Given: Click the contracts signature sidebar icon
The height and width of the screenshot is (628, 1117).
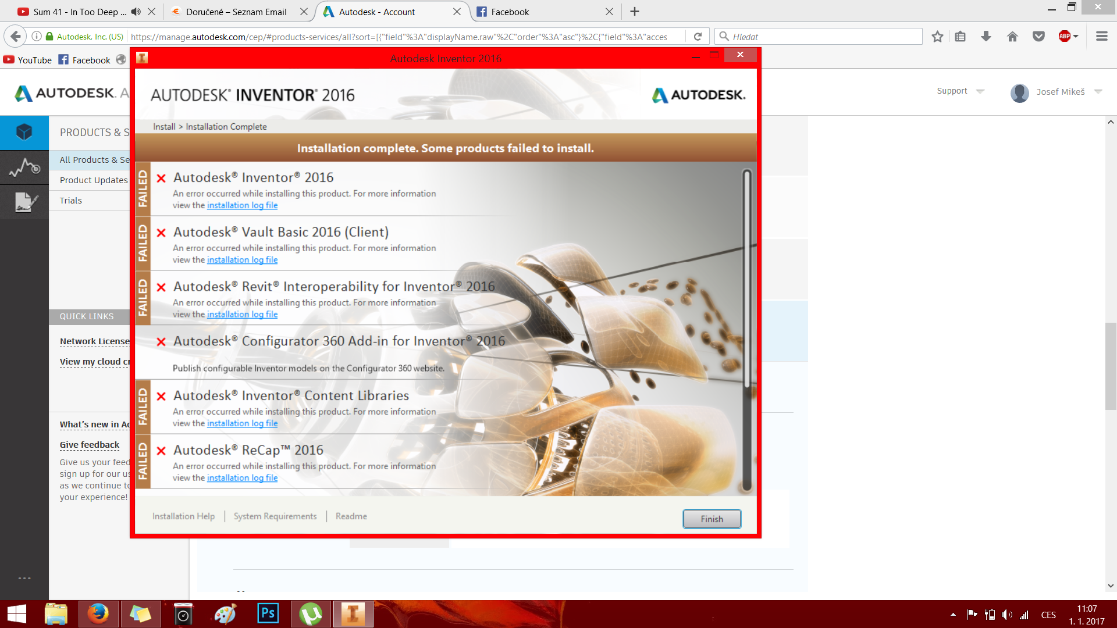Looking at the screenshot, I should pyautogui.click(x=24, y=202).
